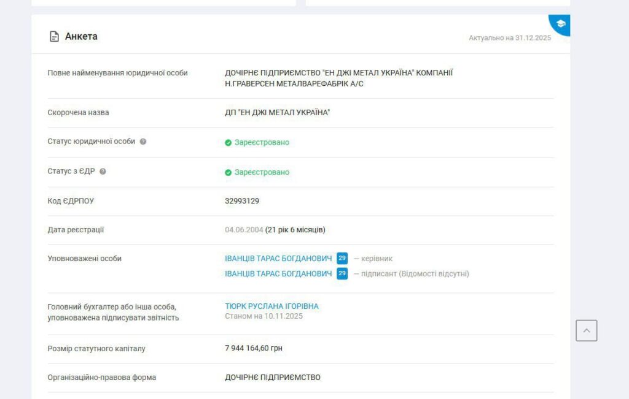The width and height of the screenshot is (629, 399).
Task: Click the 29 badge next to керівник
Action: (x=342, y=258)
